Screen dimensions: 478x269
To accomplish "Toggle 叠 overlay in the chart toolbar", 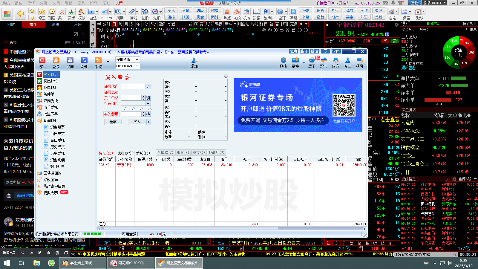I will 271,24.
